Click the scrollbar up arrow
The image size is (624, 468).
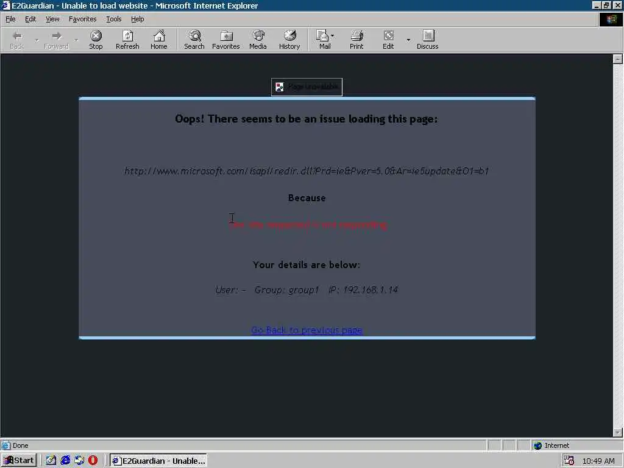pyautogui.click(x=618, y=58)
